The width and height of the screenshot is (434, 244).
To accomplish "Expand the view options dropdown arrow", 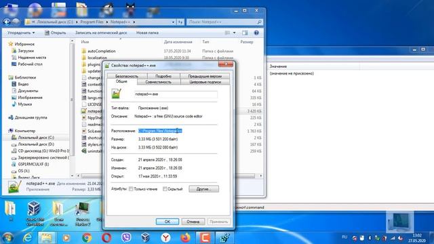I will click(234, 33).
